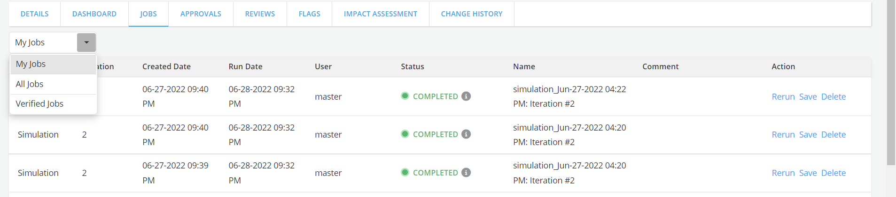Rerun the first completed simulation job
Image resolution: width=896 pixels, height=197 pixels.
(783, 97)
